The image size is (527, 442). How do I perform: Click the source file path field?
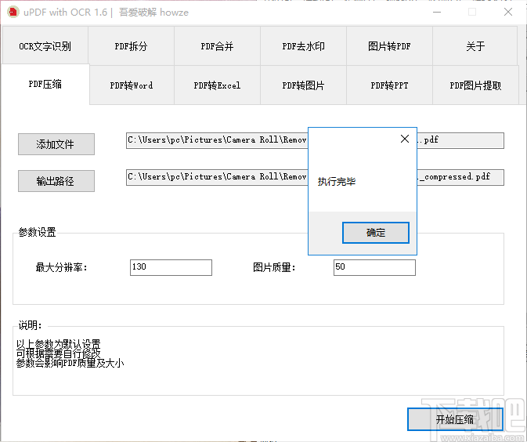315,140
